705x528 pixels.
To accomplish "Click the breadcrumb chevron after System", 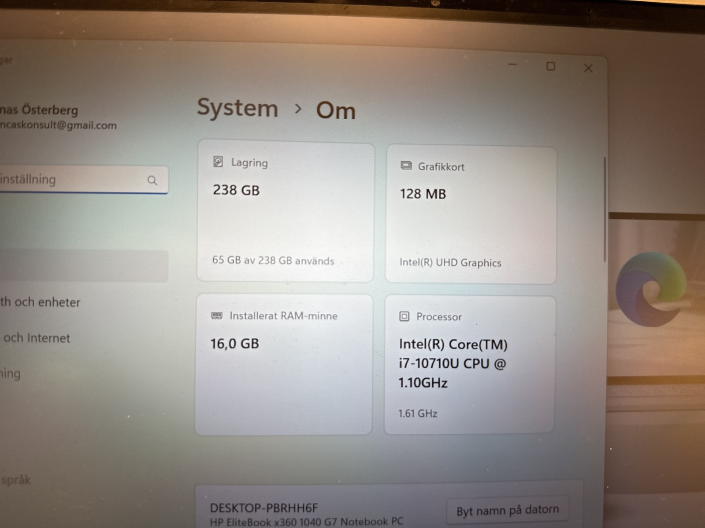I will [298, 108].
